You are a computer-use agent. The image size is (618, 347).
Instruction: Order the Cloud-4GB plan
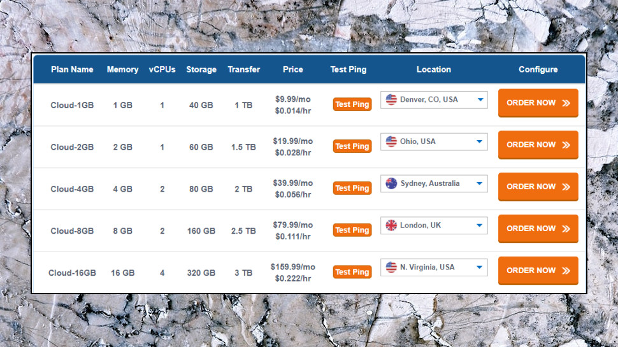[538, 187]
